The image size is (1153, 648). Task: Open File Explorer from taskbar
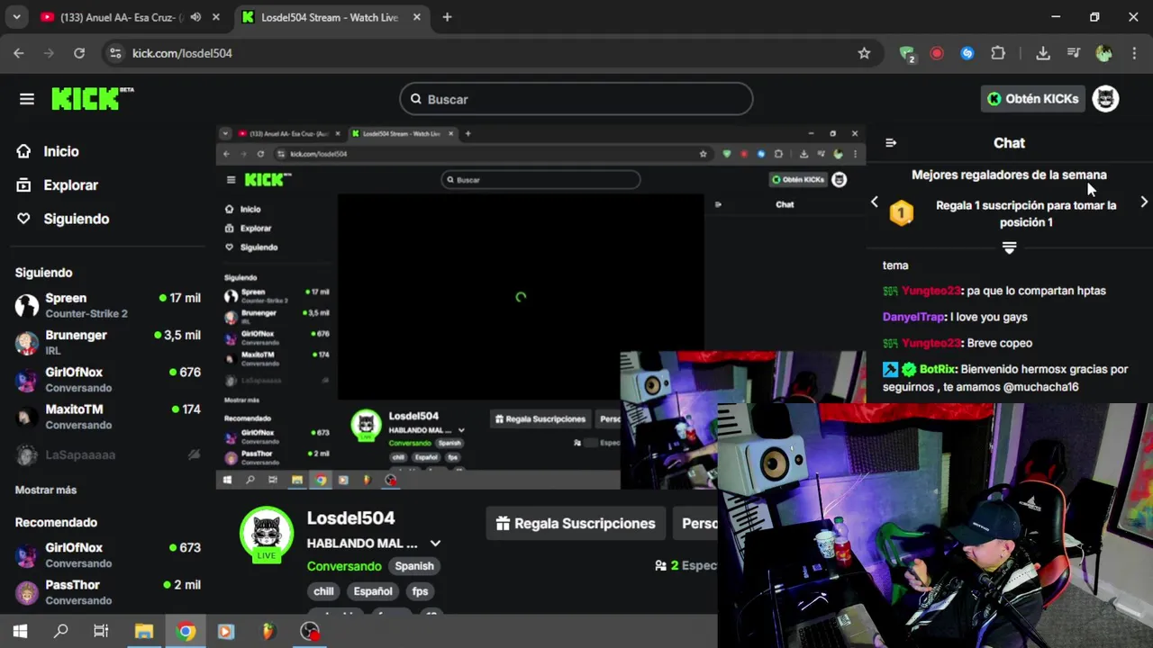143,631
